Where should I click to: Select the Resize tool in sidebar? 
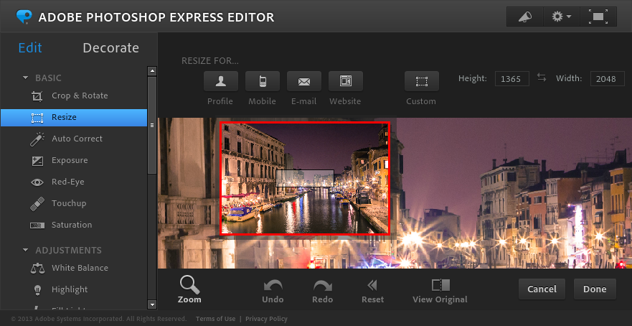pos(74,118)
